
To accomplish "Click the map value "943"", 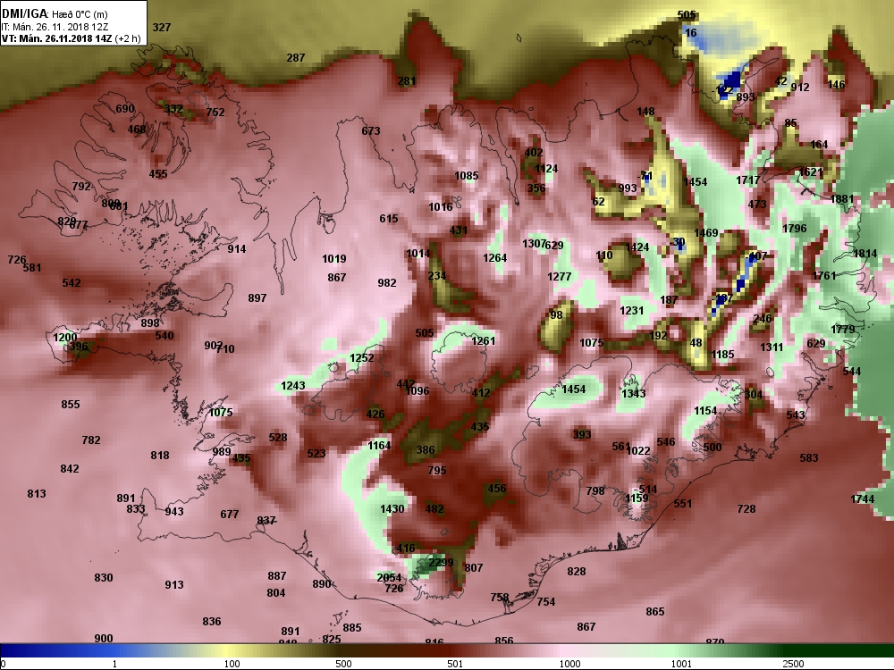I will pos(174,512).
